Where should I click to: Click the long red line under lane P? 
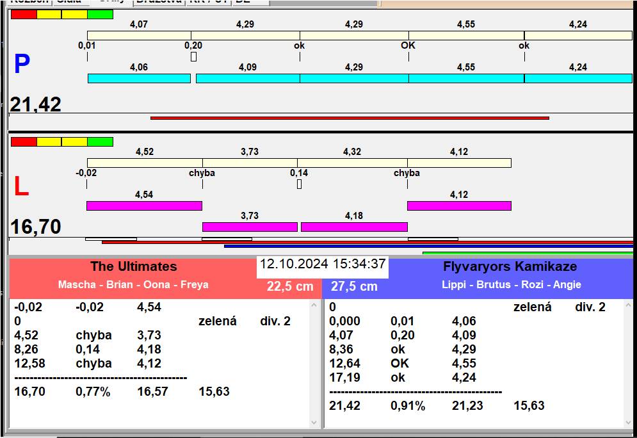coord(350,118)
